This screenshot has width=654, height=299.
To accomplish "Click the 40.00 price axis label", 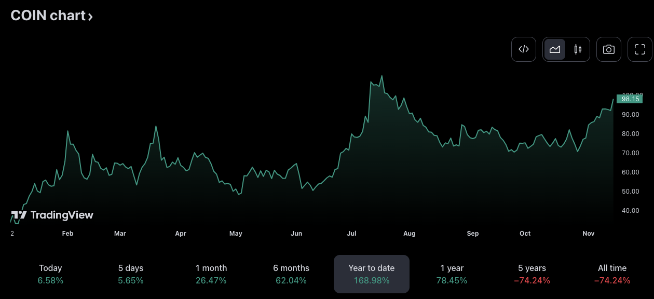I will click(x=630, y=210).
